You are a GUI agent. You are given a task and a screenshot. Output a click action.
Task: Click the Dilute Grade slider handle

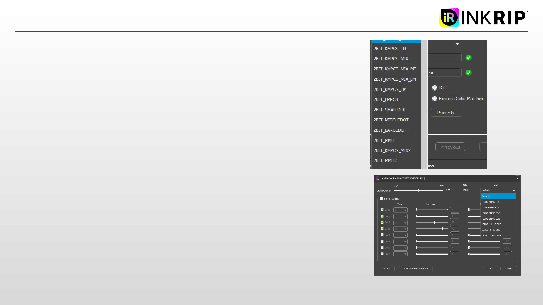click(x=418, y=190)
